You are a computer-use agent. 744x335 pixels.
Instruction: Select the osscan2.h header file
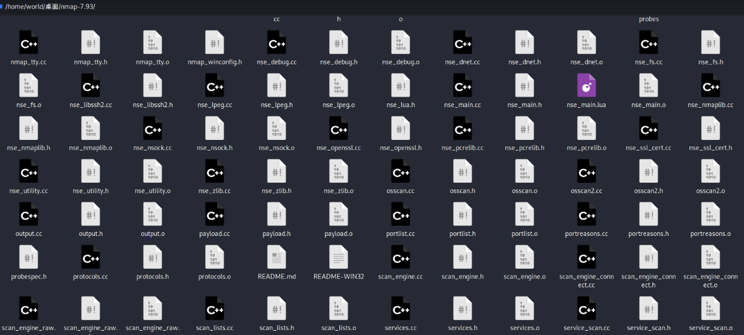point(648,172)
